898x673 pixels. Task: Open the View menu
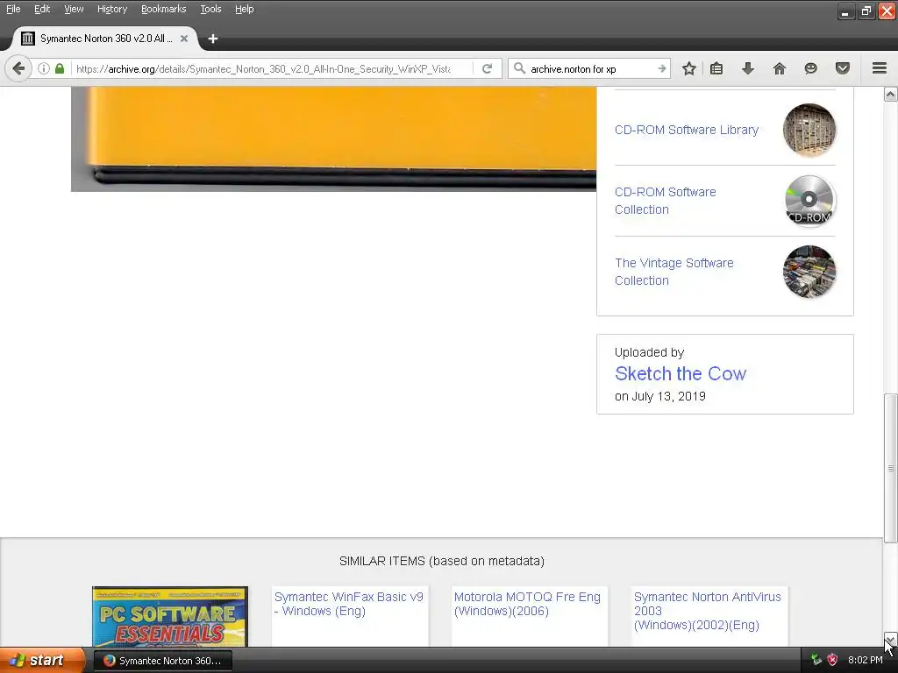tap(74, 9)
